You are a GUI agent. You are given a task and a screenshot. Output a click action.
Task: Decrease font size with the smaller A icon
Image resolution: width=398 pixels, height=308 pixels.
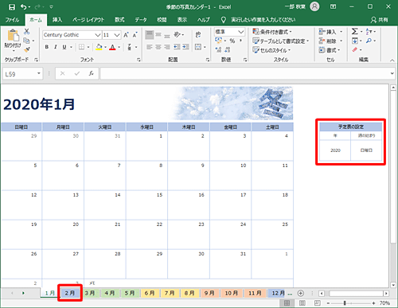click(x=135, y=35)
